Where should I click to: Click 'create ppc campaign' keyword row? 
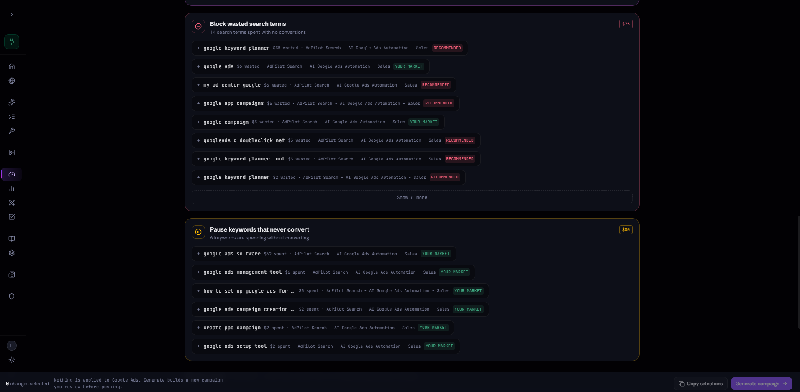coord(323,328)
